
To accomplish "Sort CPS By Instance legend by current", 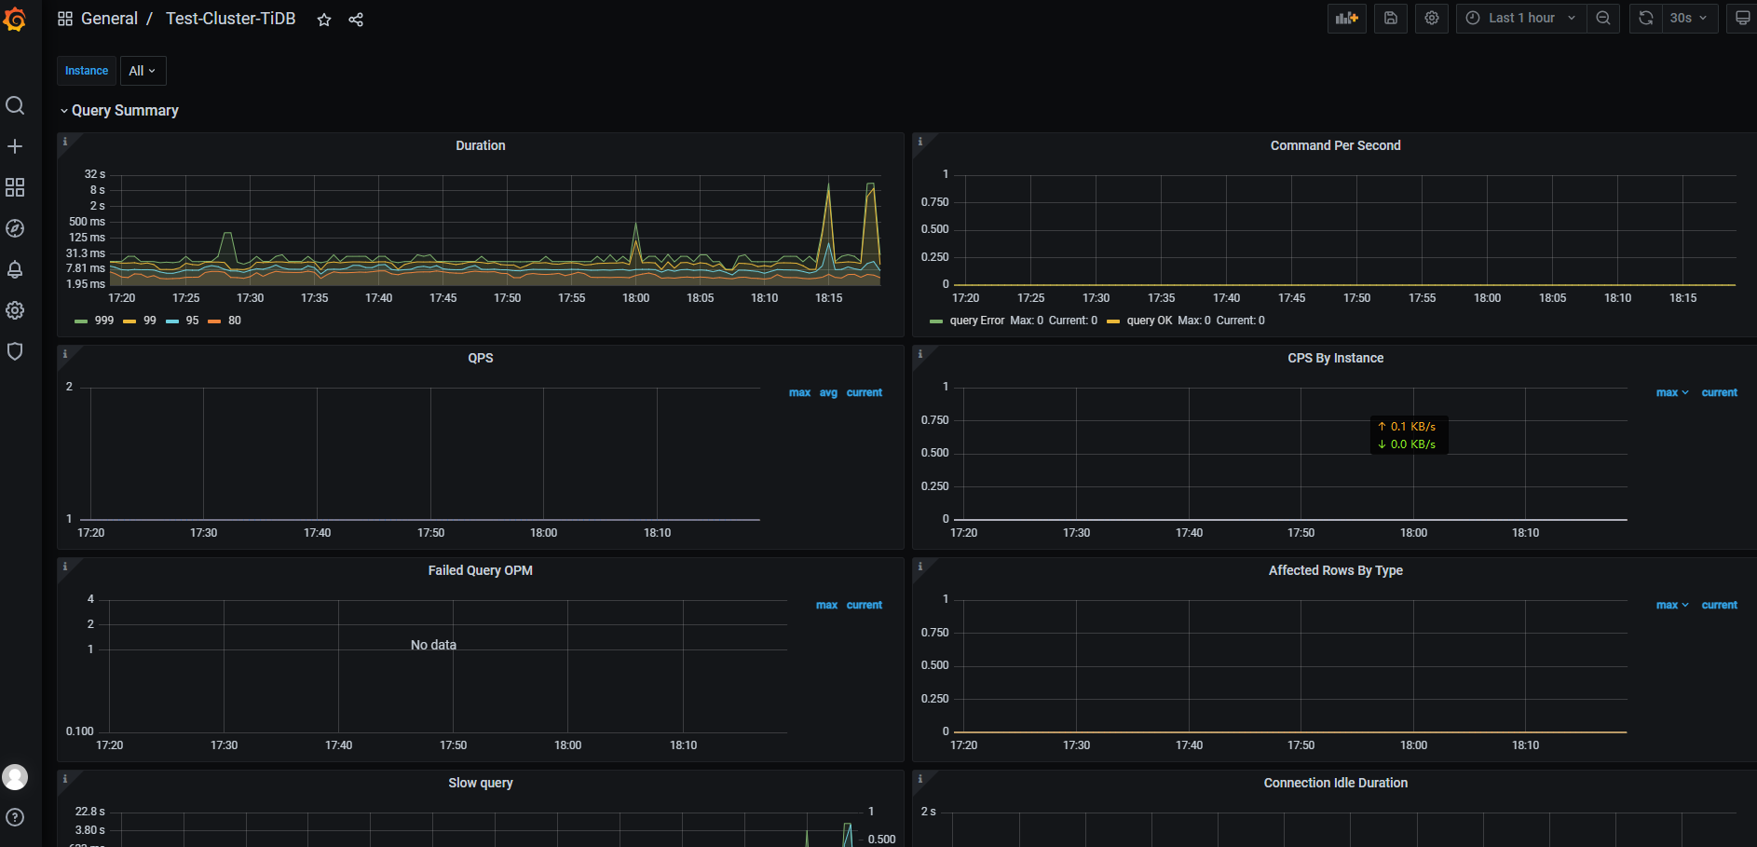I will coord(1720,393).
